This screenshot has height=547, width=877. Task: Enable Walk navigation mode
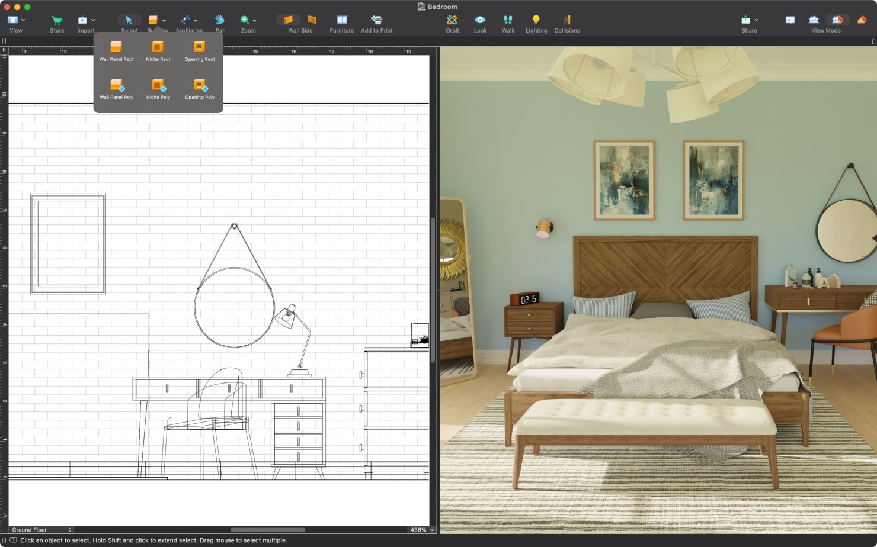click(508, 20)
